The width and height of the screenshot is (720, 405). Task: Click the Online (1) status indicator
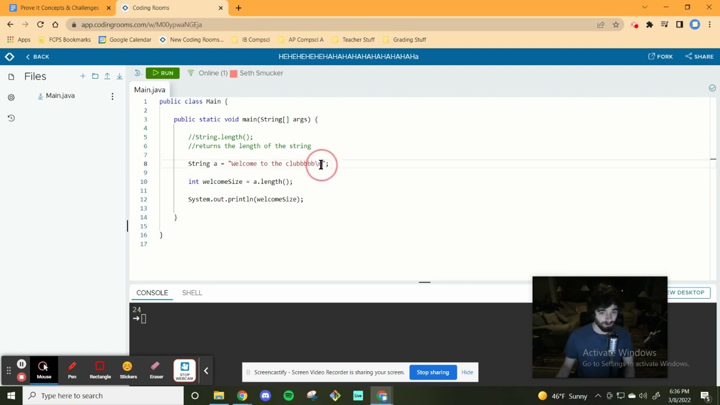pyautogui.click(x=207, y=73)
